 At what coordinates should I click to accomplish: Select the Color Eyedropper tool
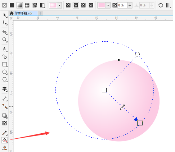(5, 133)
